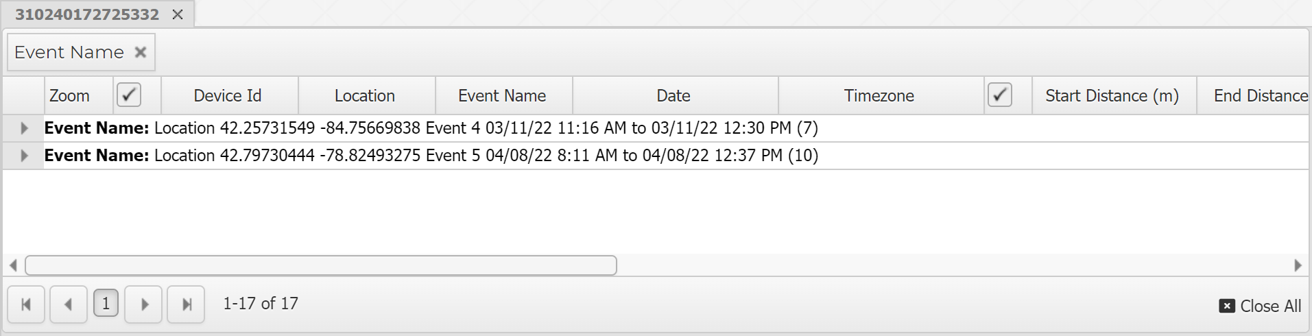Click the Close All button
Viewport: 1312px width, 336px height.
[1260, 306]
